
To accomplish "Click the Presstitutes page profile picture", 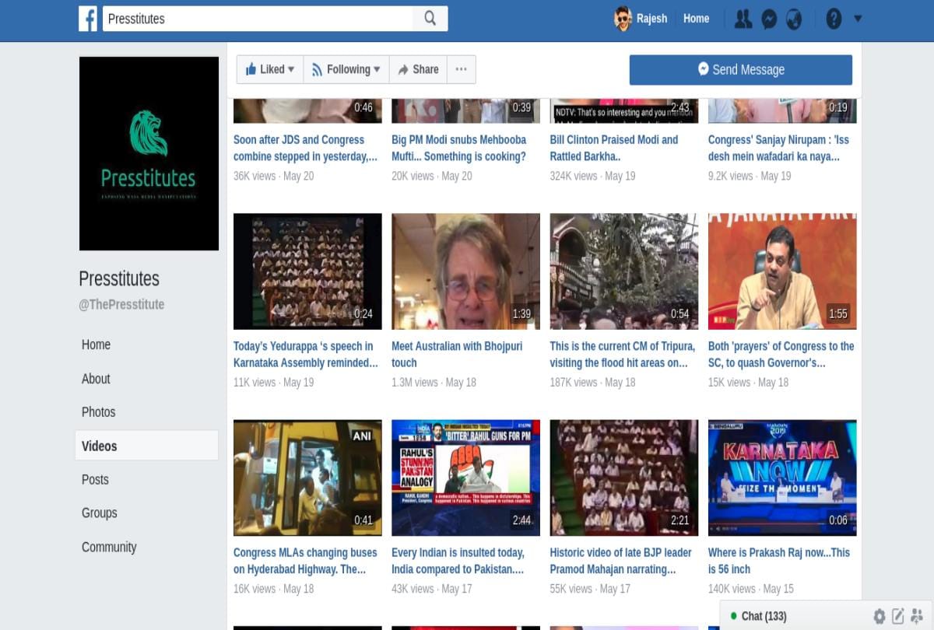I will click(x=149, y=153).
